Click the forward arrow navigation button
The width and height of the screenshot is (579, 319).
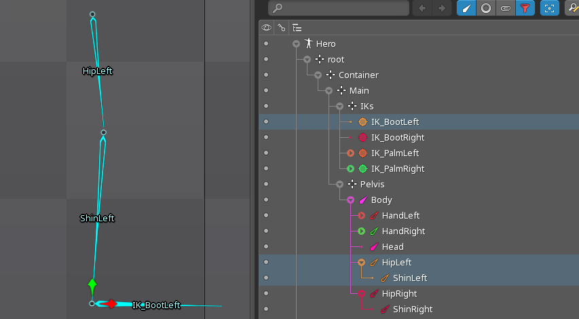click(442, 8)
